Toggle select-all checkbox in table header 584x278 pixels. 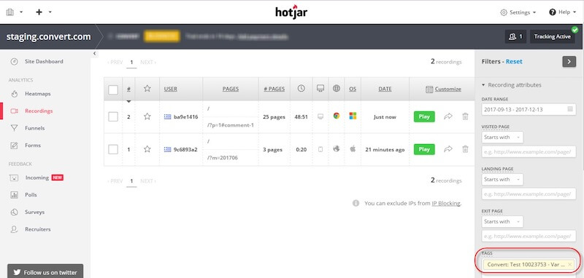click(x=113, y=90)
